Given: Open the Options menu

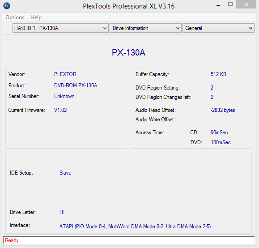Looking at the screenshot, I should click(x=15, y=17).
